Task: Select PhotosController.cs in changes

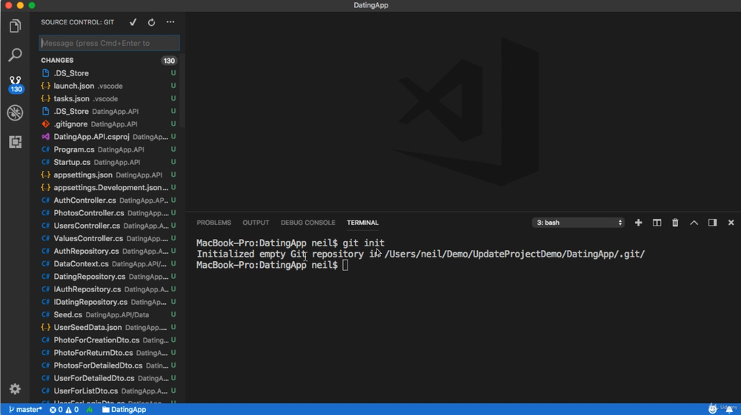Action: pyautogui.click(x=108, y=213)
